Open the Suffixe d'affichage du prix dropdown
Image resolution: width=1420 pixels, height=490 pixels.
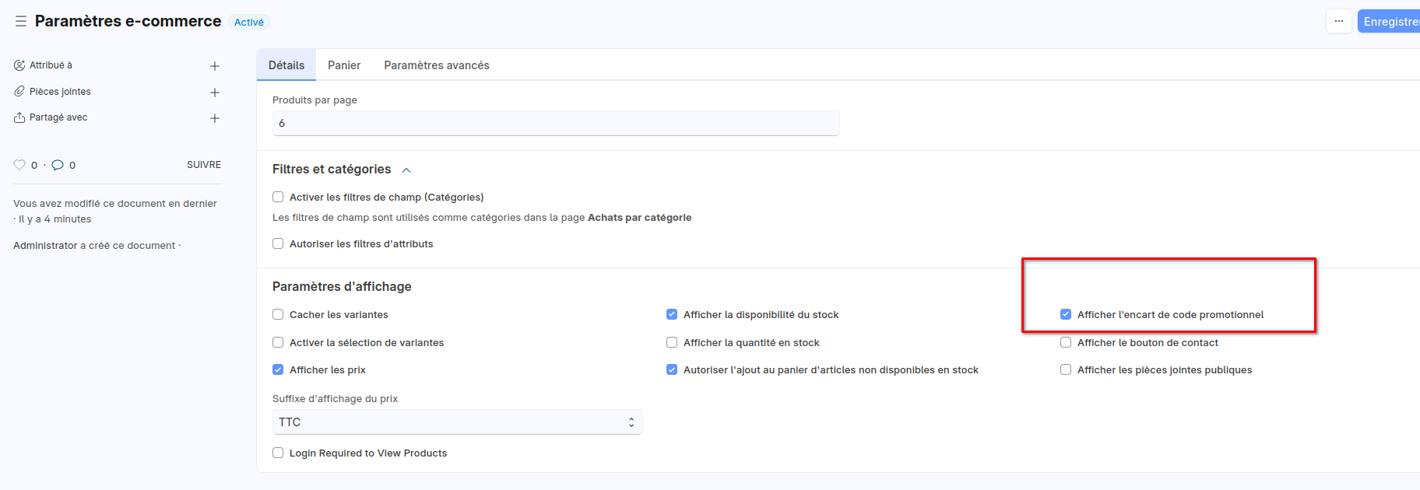point(457,422)
